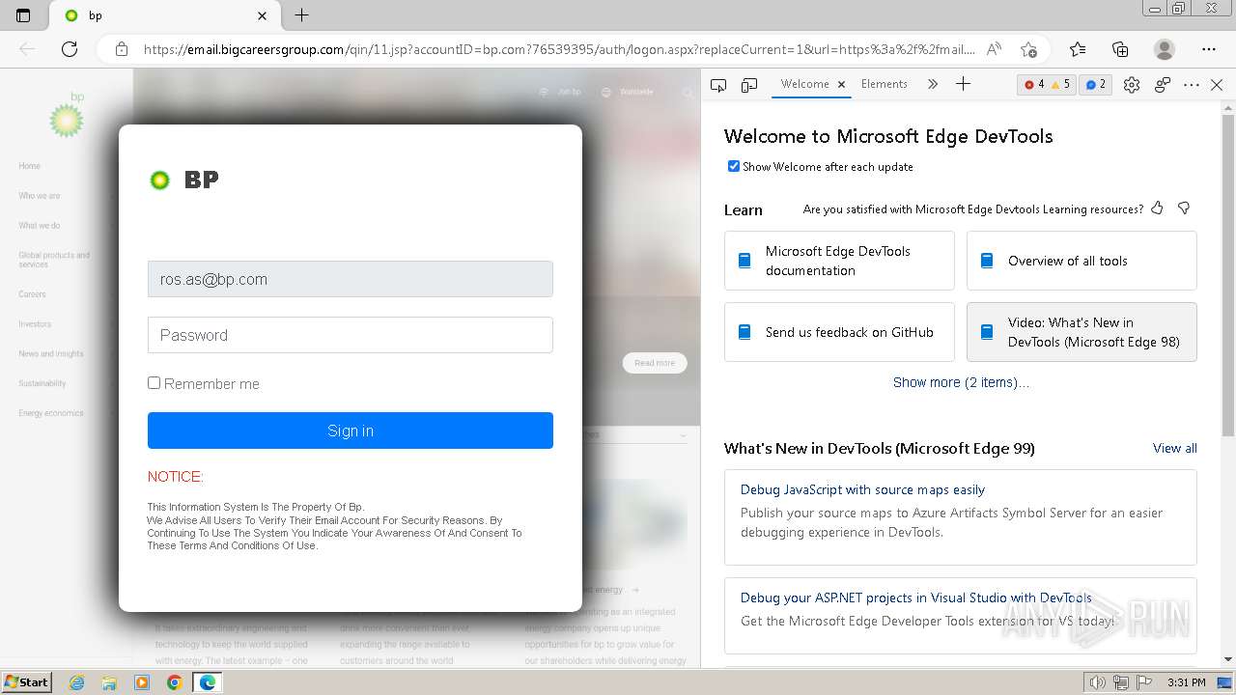Viewport: 1236px width, 695px height.
Task: Tick the Remember me checkbox
Action: point(154,383)
